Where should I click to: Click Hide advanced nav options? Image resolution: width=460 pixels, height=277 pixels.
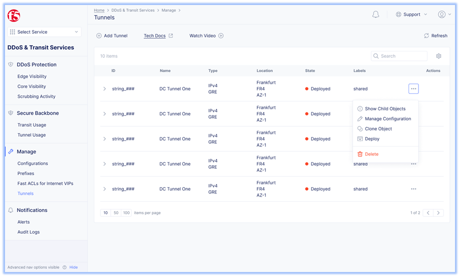(x=73, y=268)
